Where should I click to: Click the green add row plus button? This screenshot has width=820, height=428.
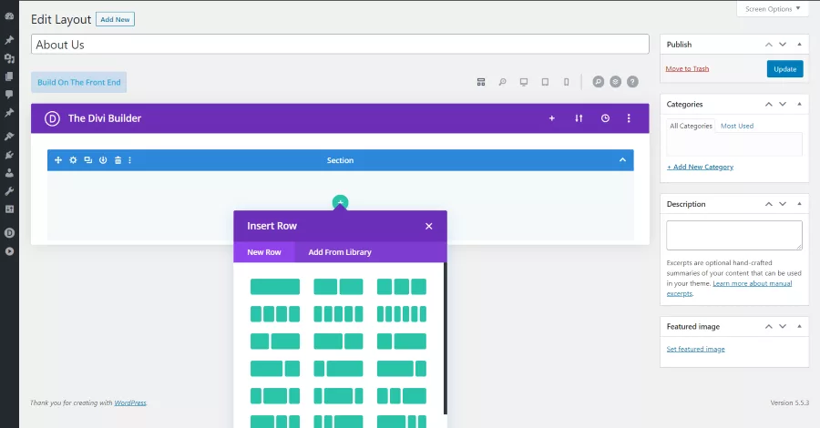click(340, 202)
